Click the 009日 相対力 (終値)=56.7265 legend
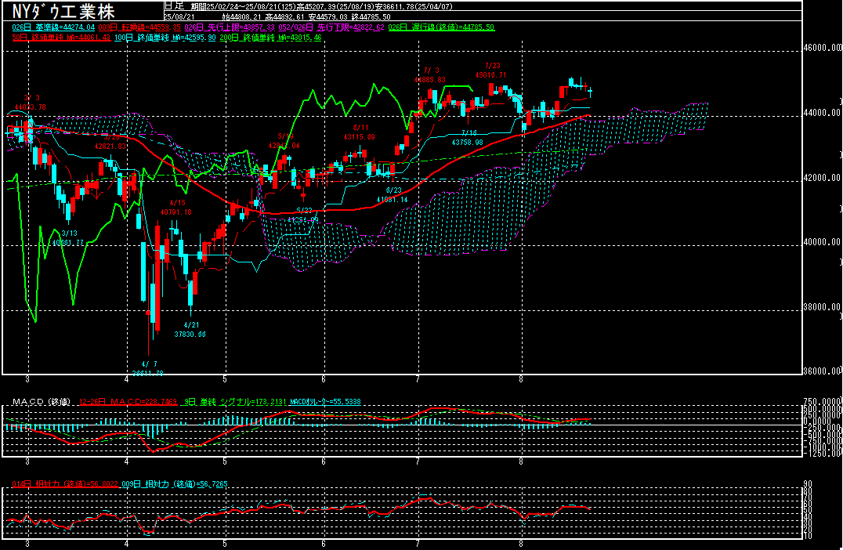 point(175,484)
